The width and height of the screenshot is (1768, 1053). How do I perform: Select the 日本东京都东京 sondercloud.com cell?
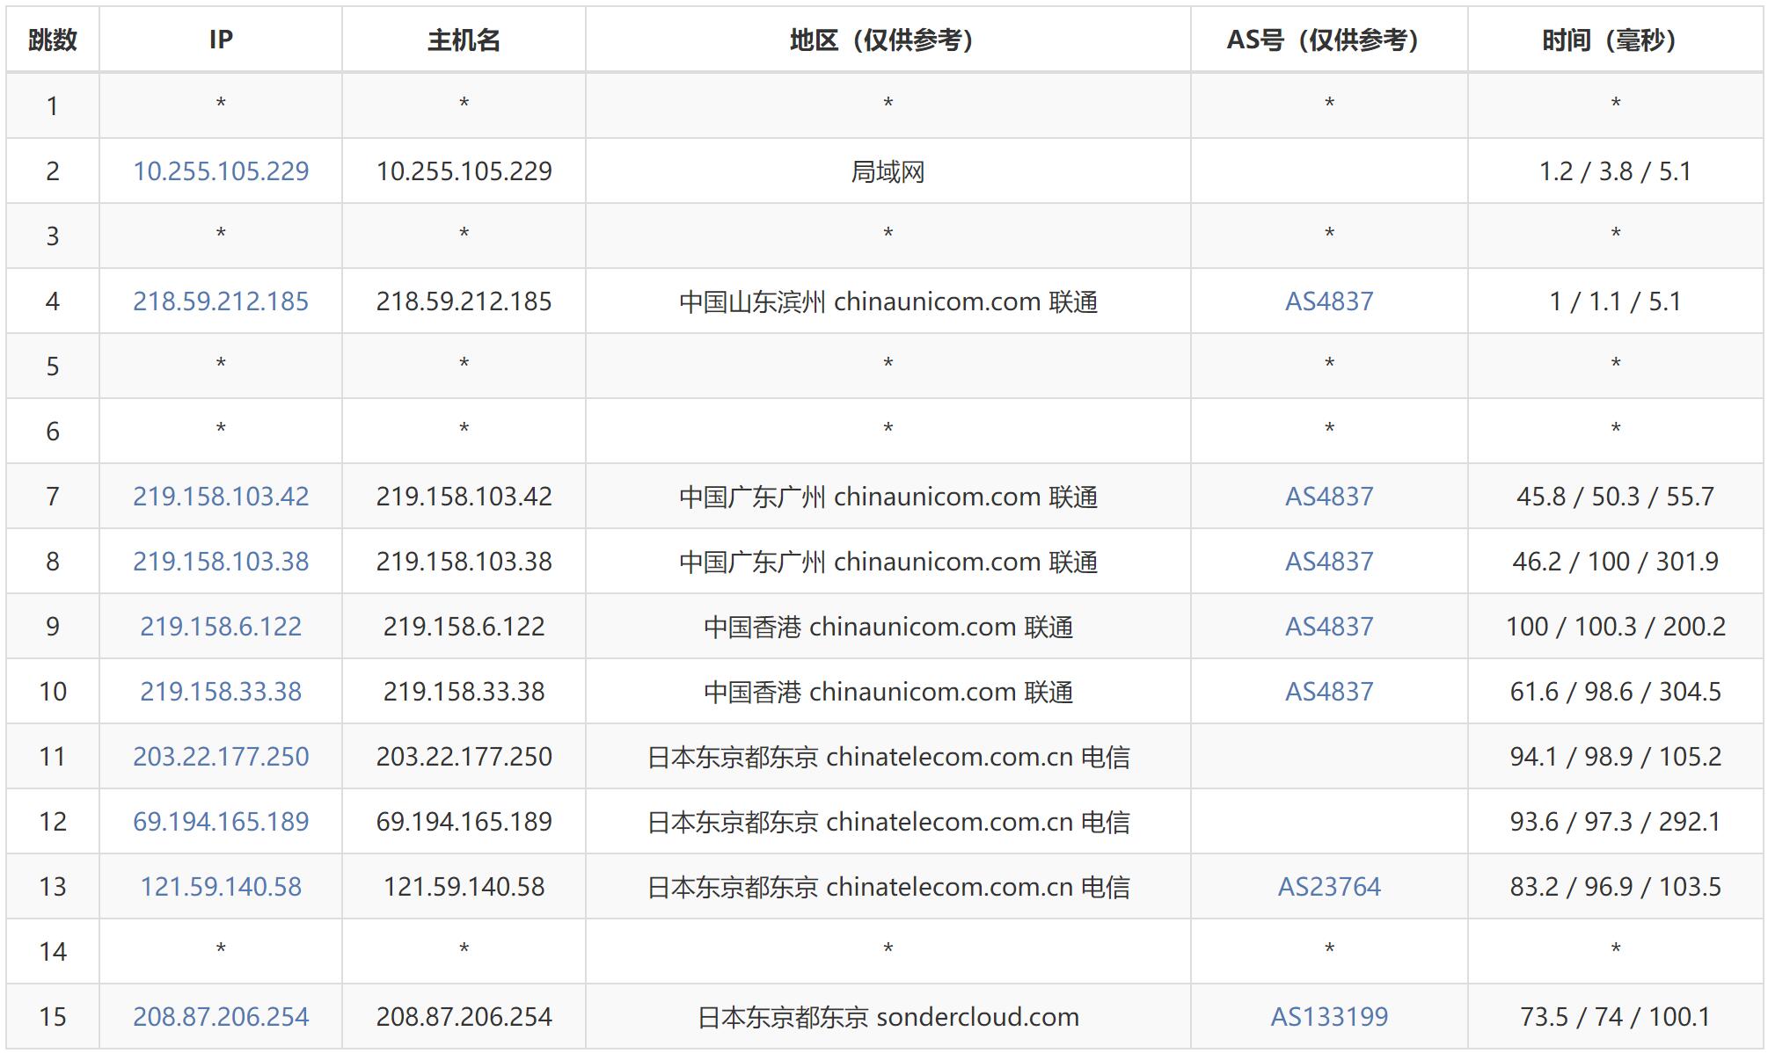coord(888,1016)
